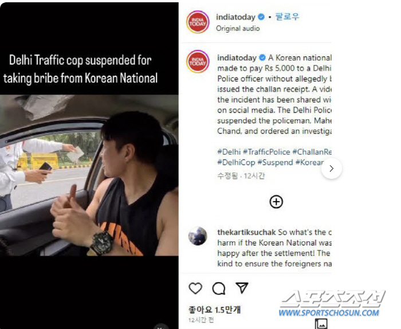Open #Delhi hashtag
401x329 pixels.
pos(229,152)
